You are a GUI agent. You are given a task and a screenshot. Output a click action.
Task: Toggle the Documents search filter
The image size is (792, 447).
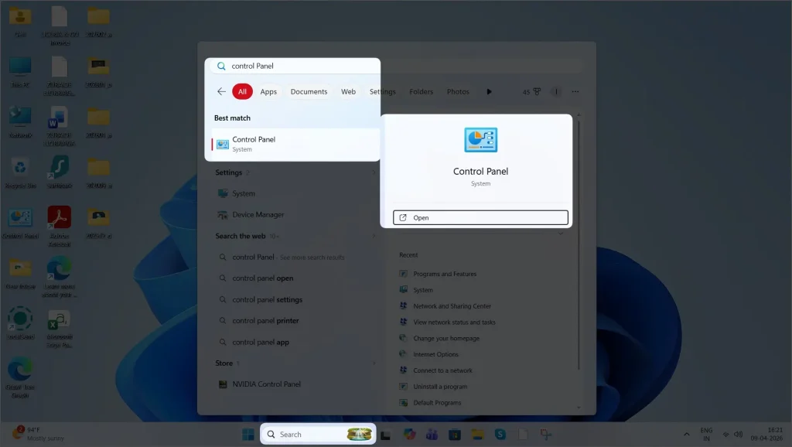[x=309, y=91]
